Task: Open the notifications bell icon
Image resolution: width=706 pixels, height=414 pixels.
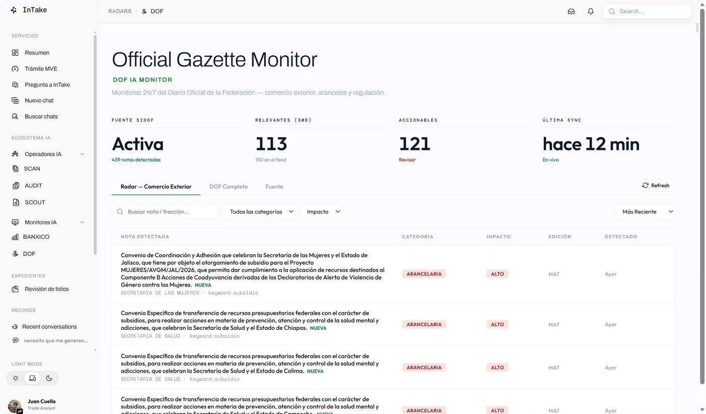Action: 591,11
